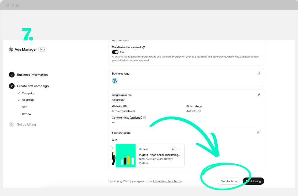
Task: Click the "Pudeto | Vaše online marketing..." headline
Action: pos(160,155)
